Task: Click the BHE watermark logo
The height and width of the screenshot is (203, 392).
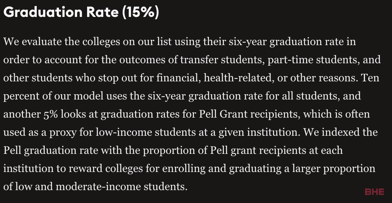Action: coord(374,192)
